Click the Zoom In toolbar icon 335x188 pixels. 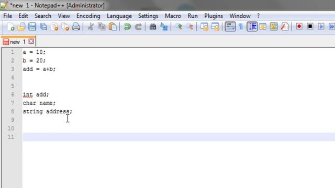[x=178, y=27]
